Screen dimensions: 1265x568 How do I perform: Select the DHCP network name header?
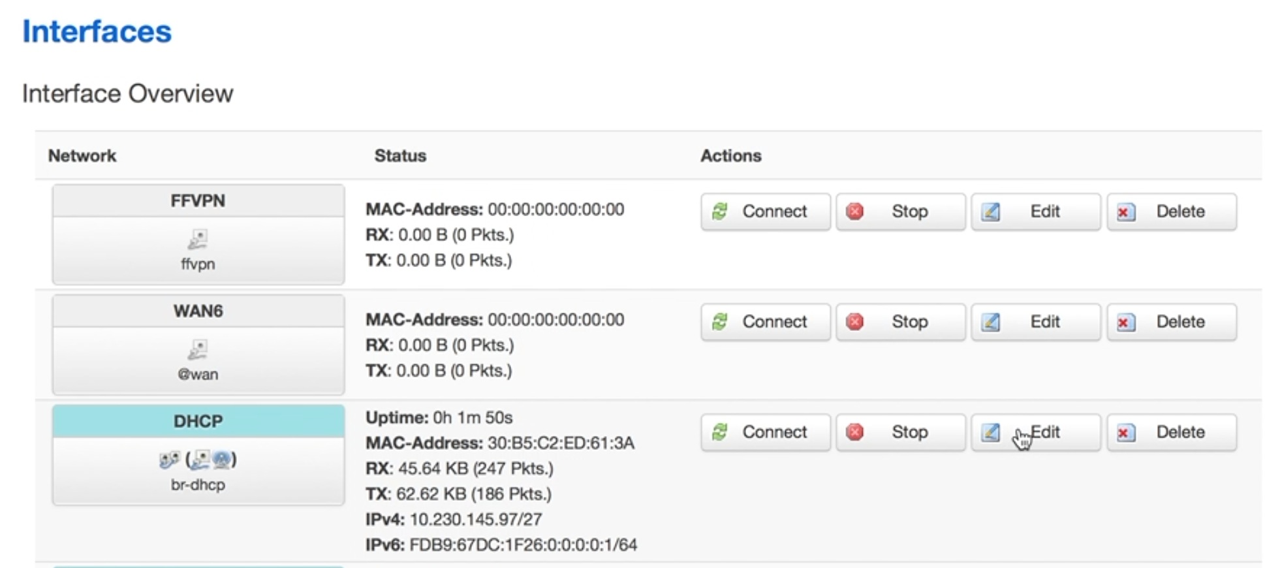(198, 421)
